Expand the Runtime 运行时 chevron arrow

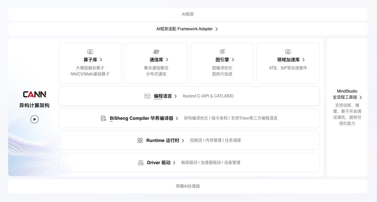tap(183, 141)
